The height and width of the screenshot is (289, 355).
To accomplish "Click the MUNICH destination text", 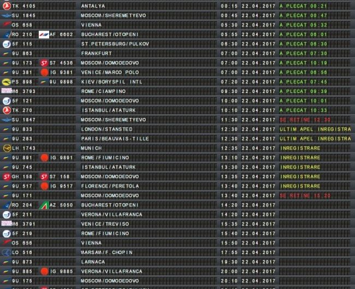I will point(91,149).
